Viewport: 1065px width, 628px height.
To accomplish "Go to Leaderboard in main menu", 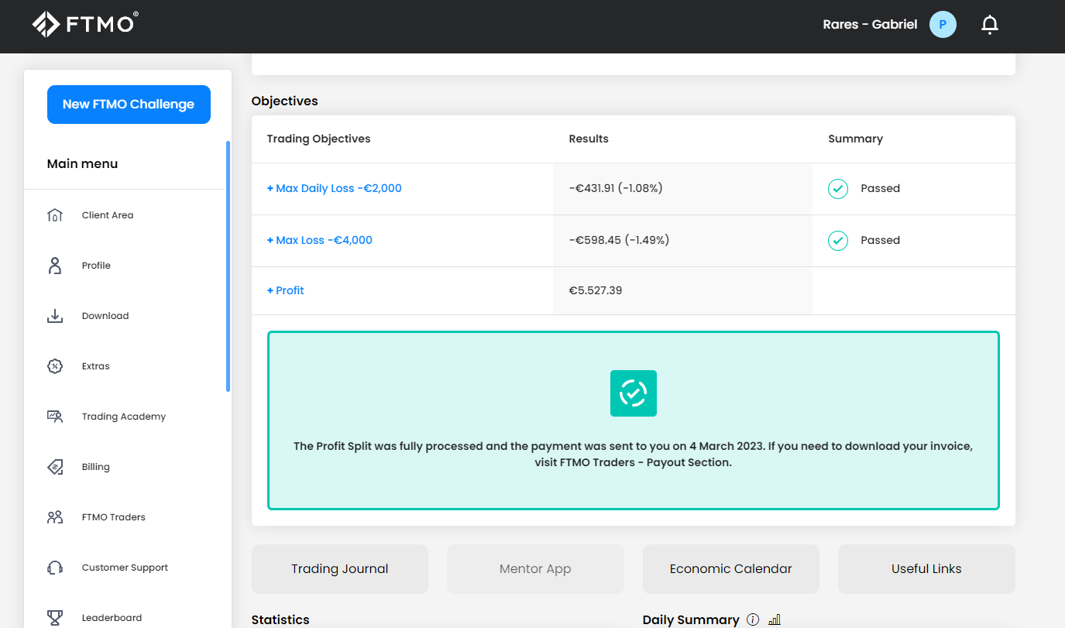I will point(112,618).
